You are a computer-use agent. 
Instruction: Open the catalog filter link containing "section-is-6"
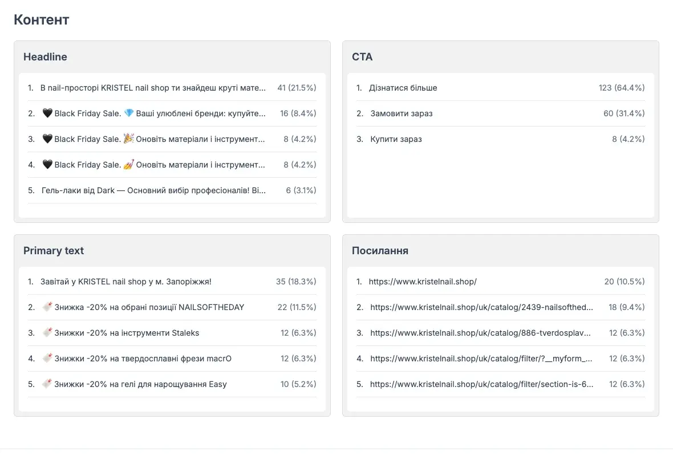pos(481,384)
